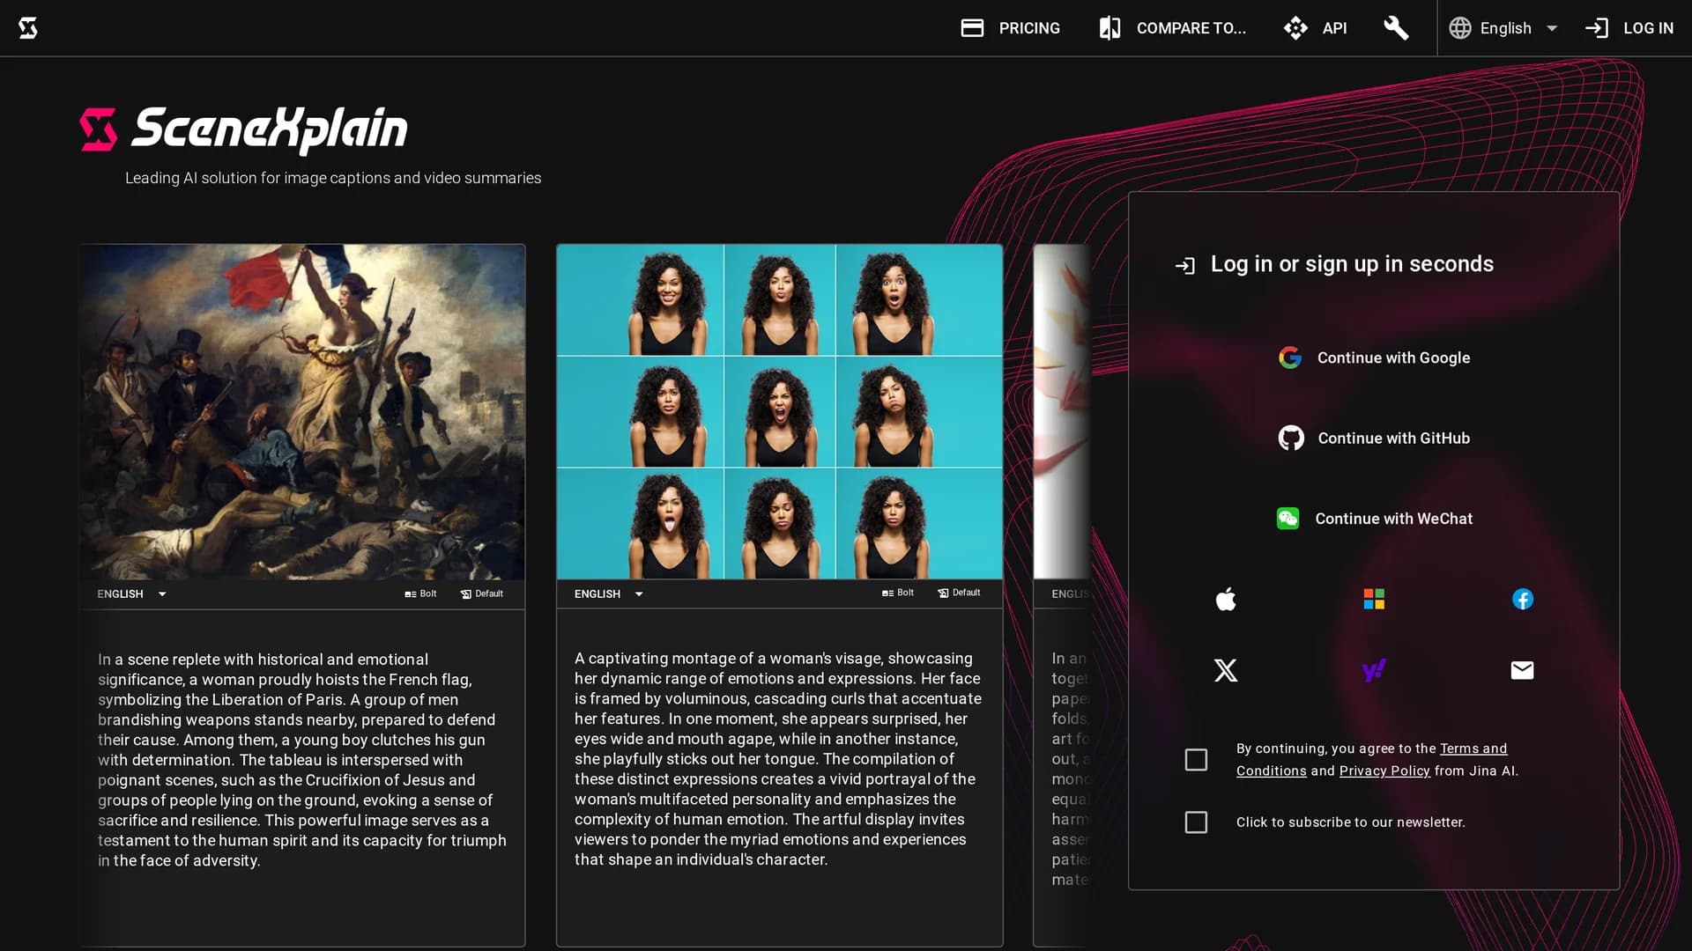Click Default on the faces montage card
The width and height of the screenshot is (1692, 951).
pyautogui.click(x=959, y=593)
